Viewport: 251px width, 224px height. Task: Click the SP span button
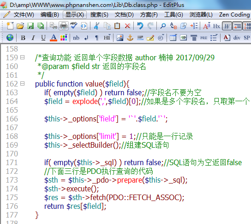247,38
